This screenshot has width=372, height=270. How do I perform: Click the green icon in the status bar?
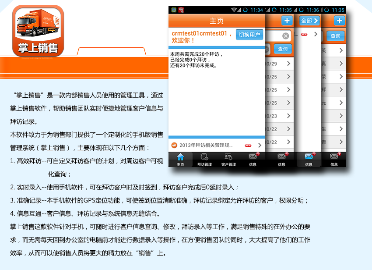[174, 10]
